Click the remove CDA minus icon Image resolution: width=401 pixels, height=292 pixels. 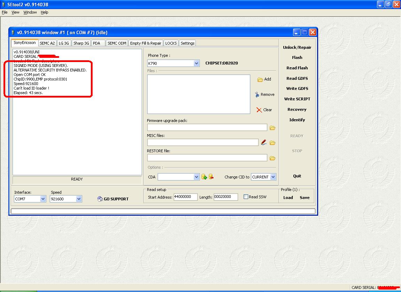pyautogui.click(x=211, y=177)
